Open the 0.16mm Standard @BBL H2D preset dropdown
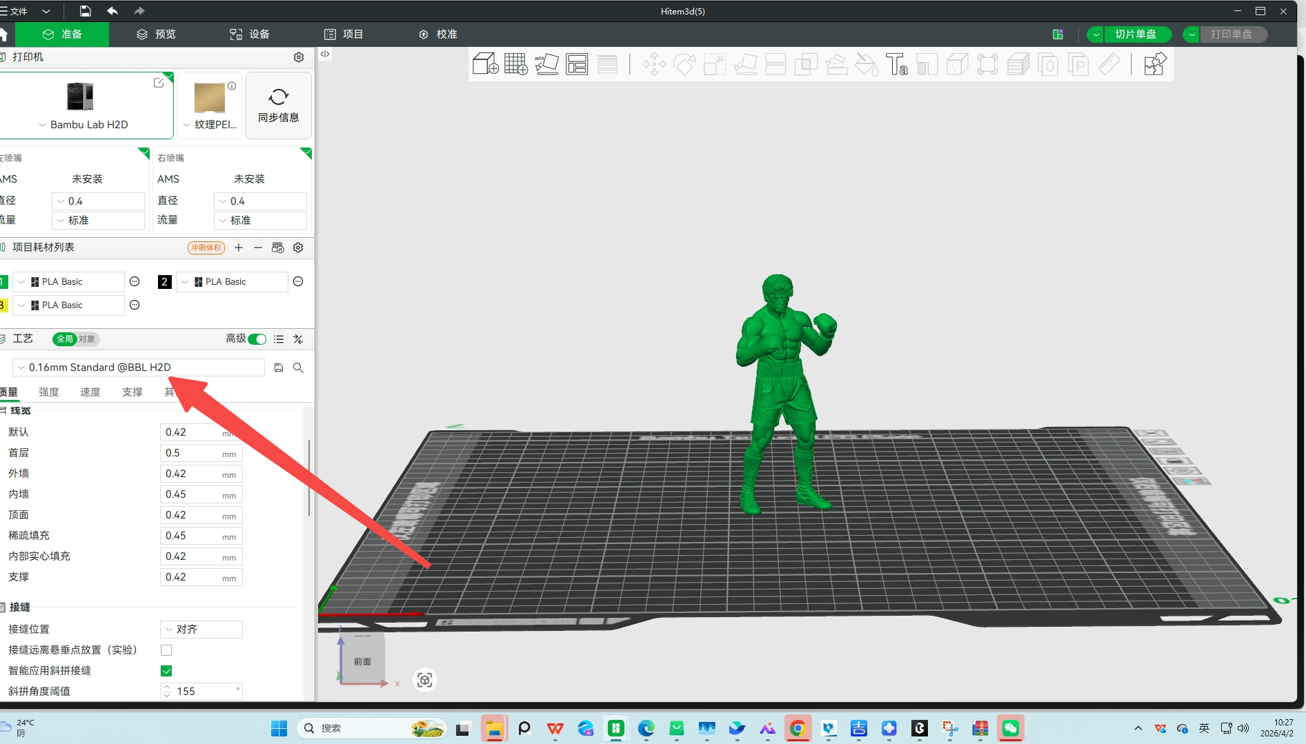Viewport: 1306px width, 744px height. (138, 368)
